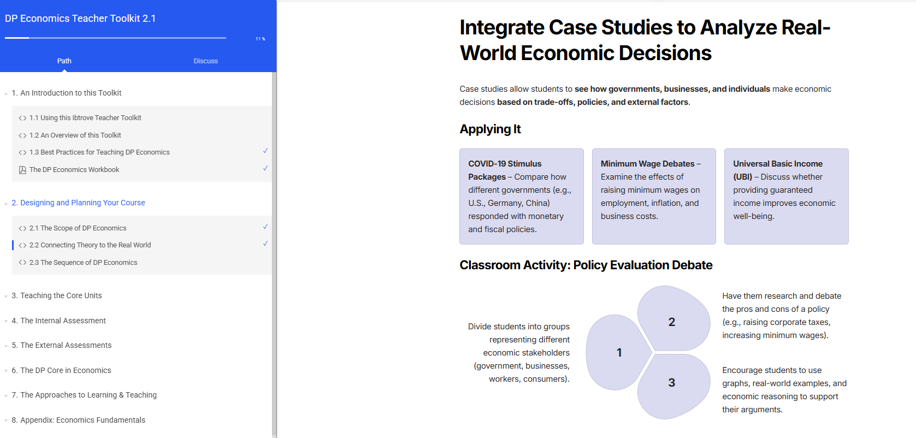Open lesson 2.3 The Sequence of DP Economics

tap(83, 263)
